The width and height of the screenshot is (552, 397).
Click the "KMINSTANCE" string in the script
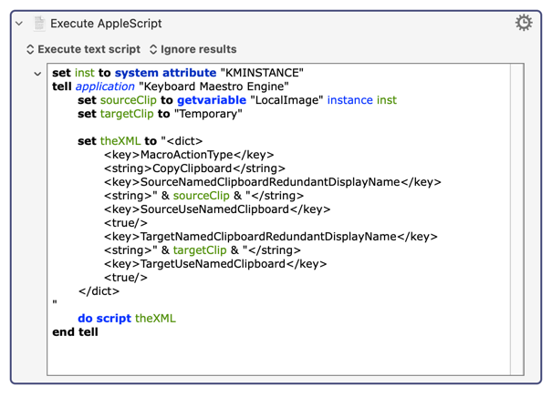click(x=262, y=73)
